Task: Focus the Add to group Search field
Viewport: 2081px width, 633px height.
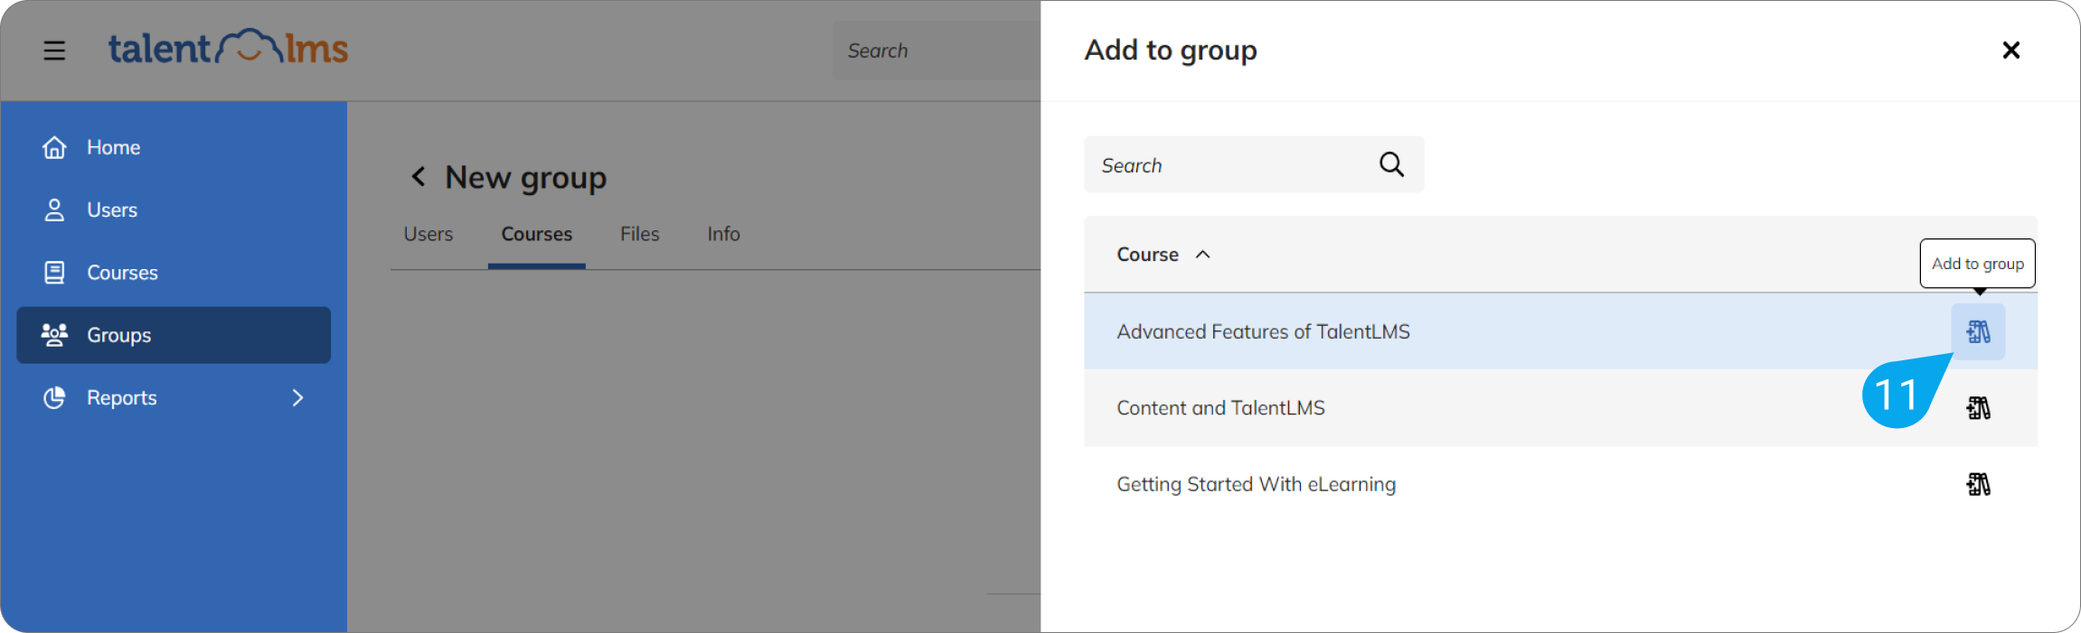Action: click(1254, 164)
